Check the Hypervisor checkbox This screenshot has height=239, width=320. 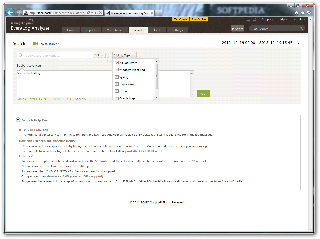click(117, 84)
